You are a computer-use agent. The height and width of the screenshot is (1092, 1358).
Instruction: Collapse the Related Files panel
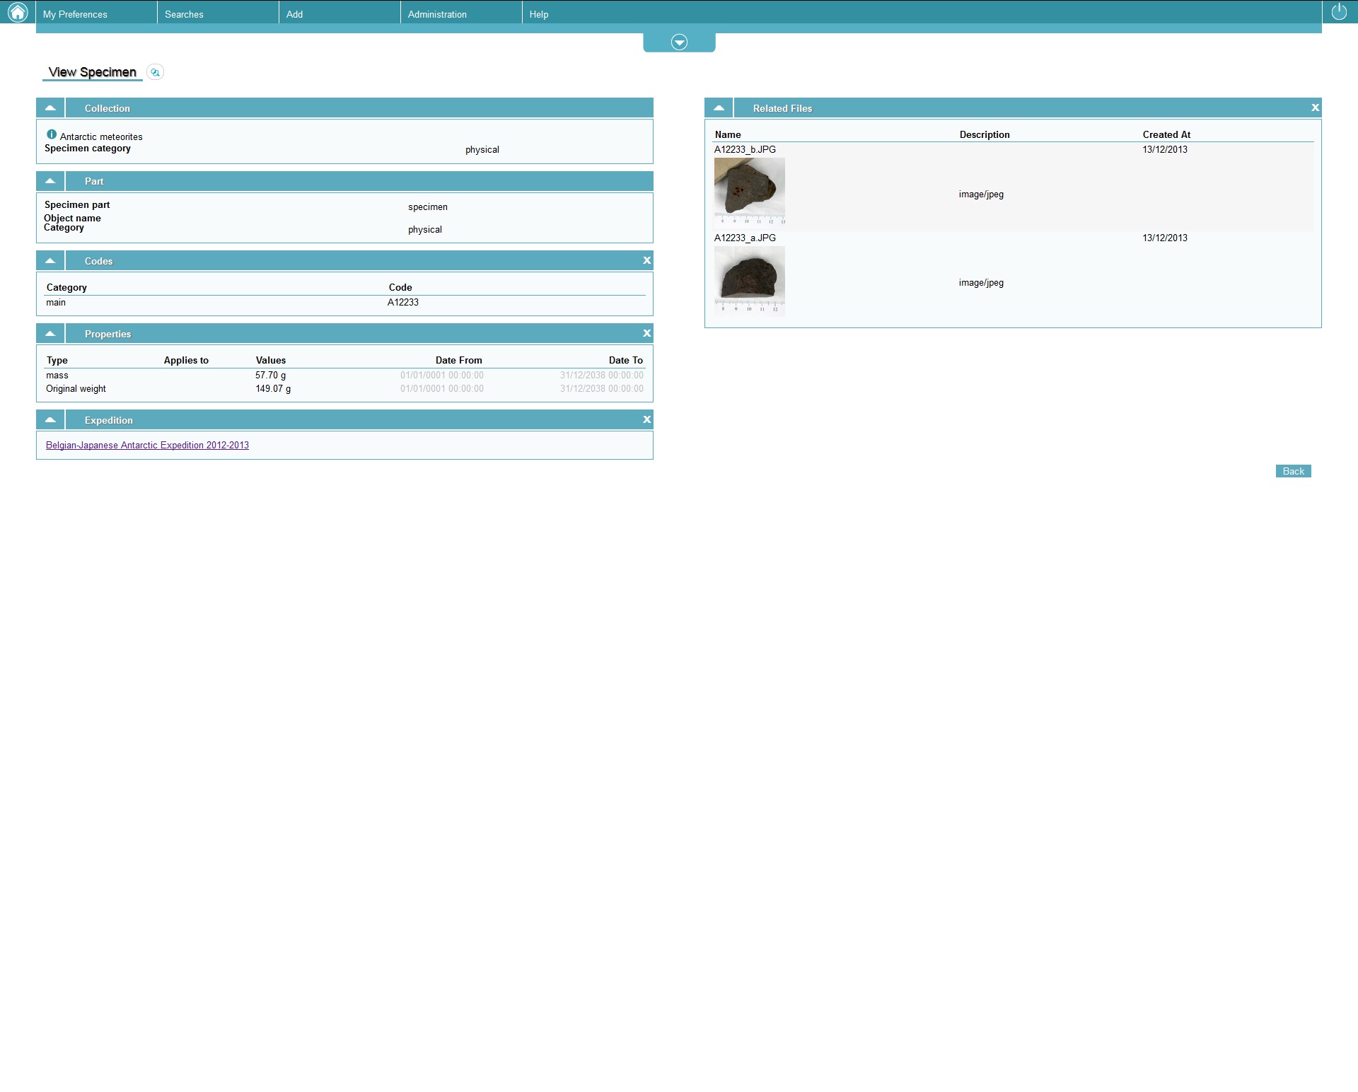[x=719, y=108]
